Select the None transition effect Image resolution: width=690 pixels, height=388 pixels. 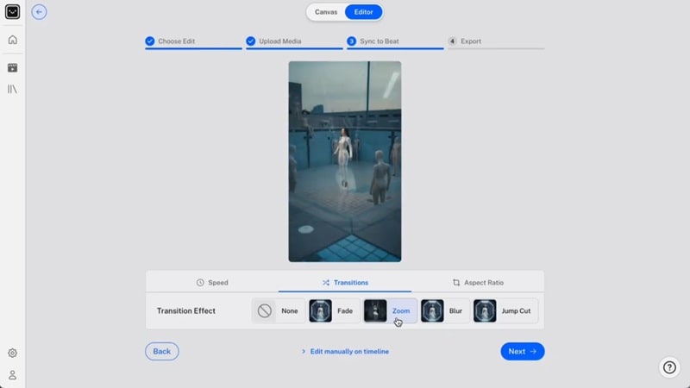(x=279, y=311)
